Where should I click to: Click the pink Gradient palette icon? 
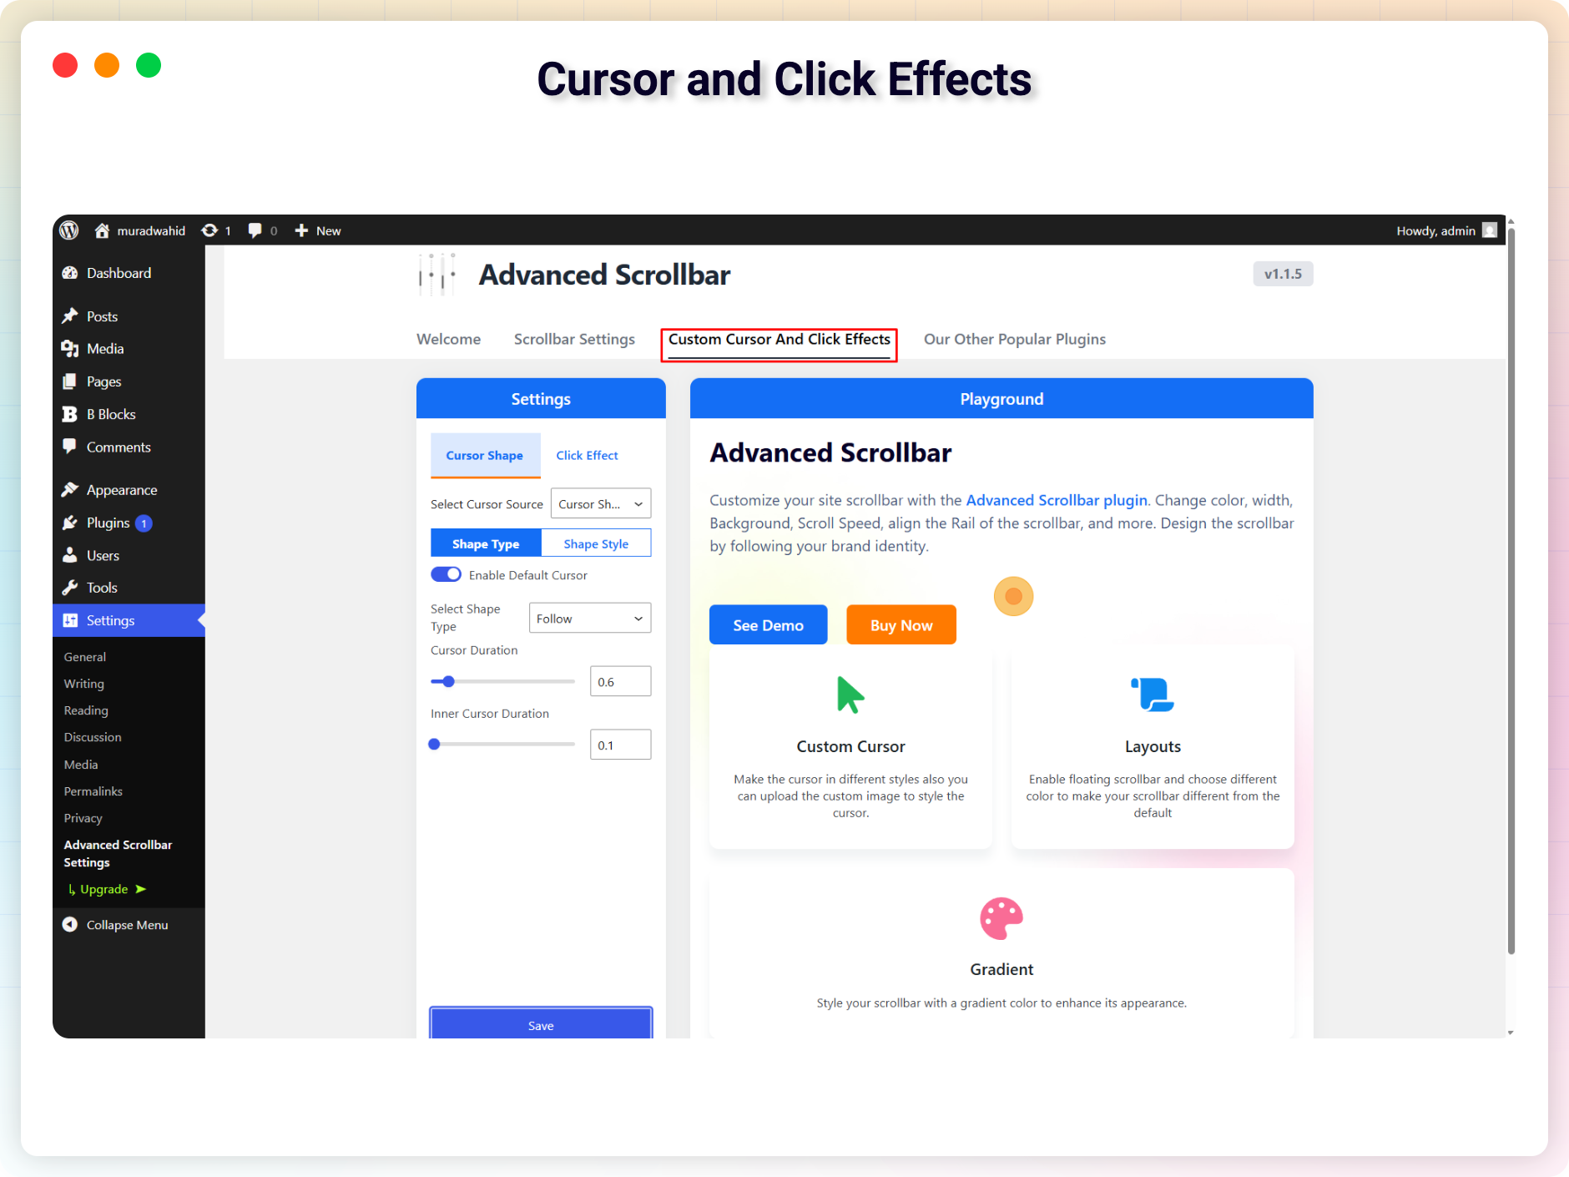pos(1001,918)
